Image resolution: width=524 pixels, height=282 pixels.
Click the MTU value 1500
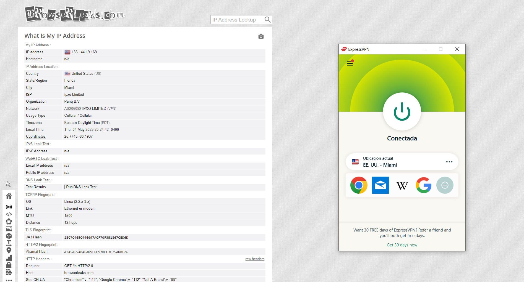tap(68, 216)
